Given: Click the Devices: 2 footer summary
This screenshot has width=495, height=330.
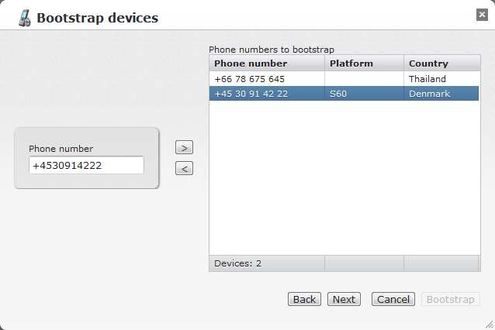Looking at the screenshot, I should (238, 263).
